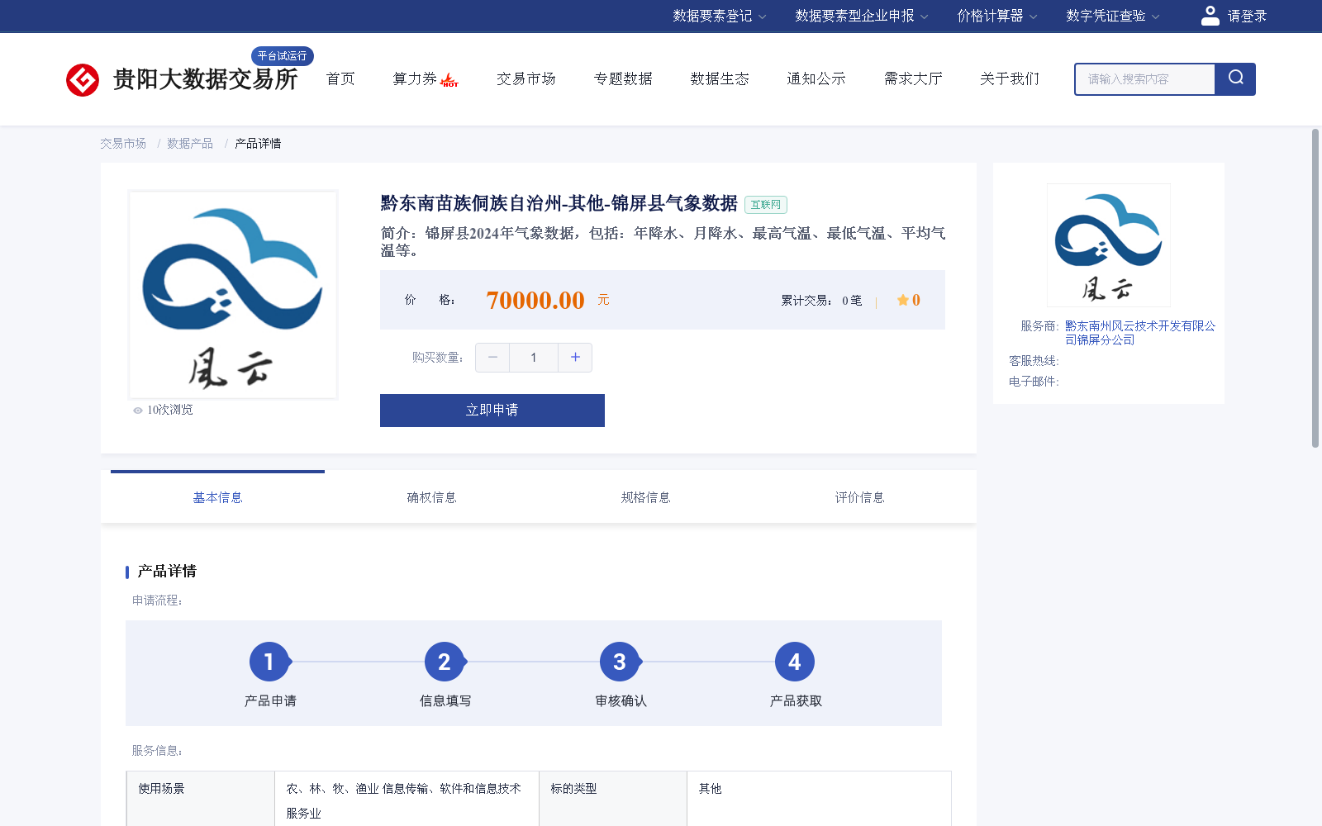
Task: Open the 通知公示 menu item
Action: tap(816, 78)
